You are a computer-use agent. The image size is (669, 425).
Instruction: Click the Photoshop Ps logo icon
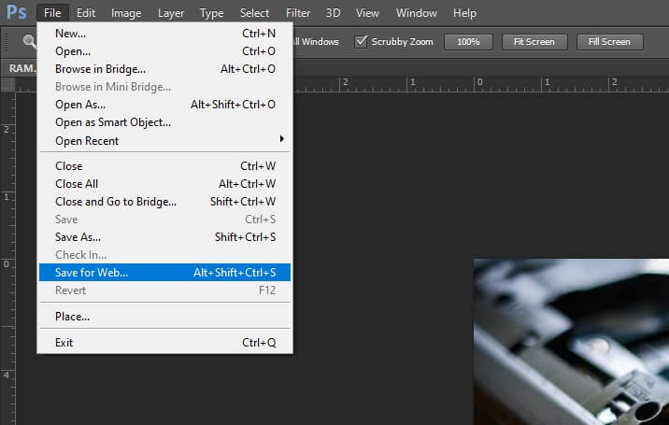(17, 12)
